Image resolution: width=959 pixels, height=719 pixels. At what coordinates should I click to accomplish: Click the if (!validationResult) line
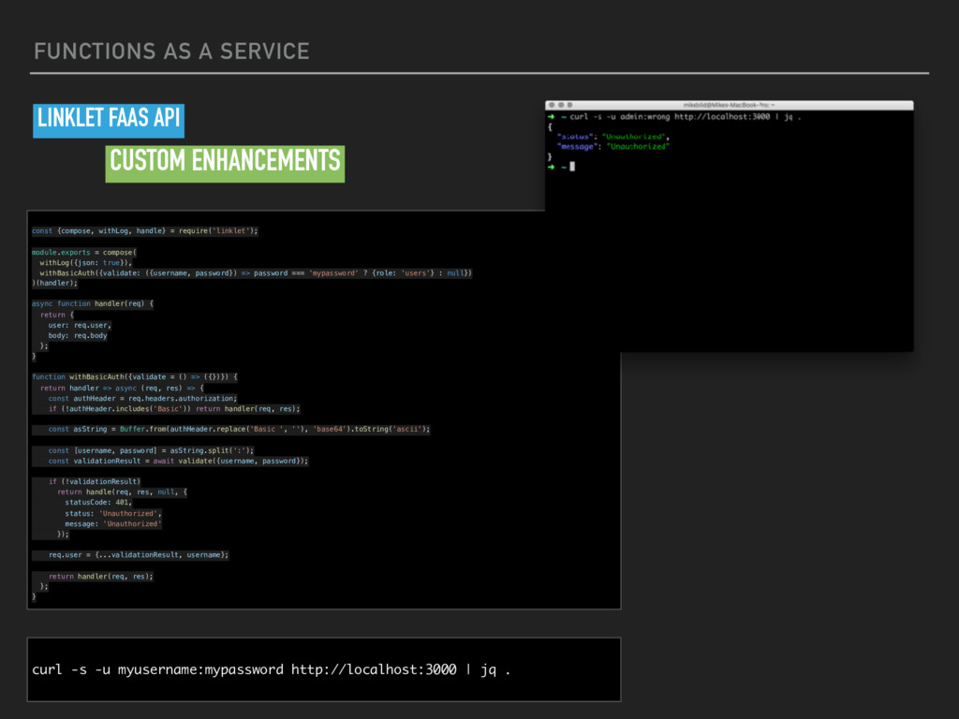click(x=95, y=482)
